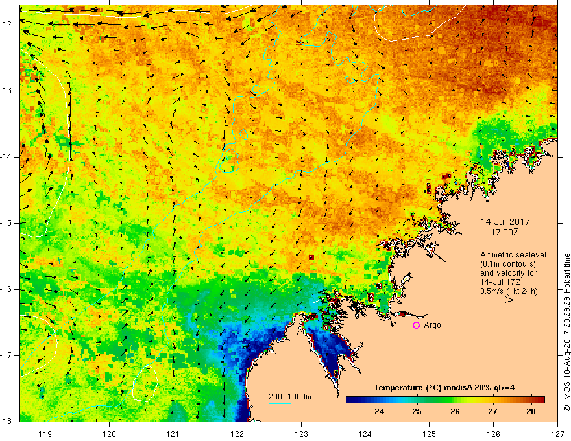Screen dimensions: 571x441
Task: Click the 'and velocity for' legend line
Action: [x=508, y=273]
